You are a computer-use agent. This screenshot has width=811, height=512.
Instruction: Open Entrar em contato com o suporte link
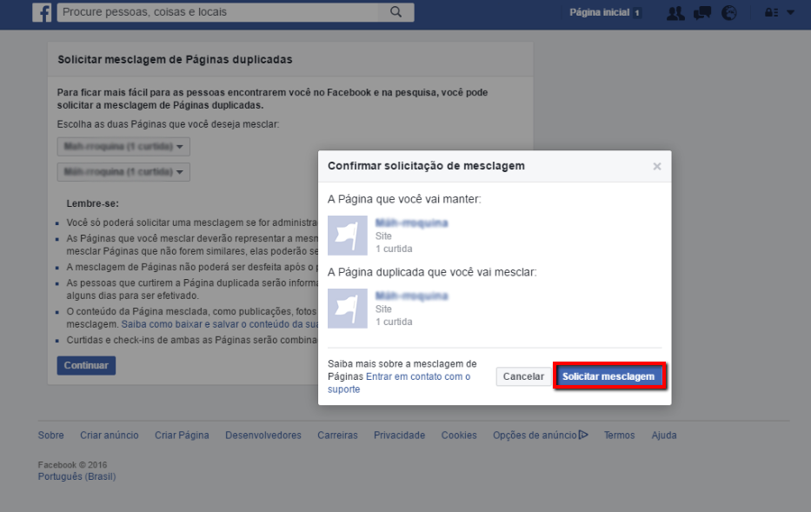399,382
